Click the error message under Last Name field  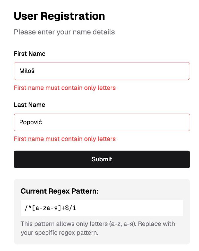[x=65, y=139]
